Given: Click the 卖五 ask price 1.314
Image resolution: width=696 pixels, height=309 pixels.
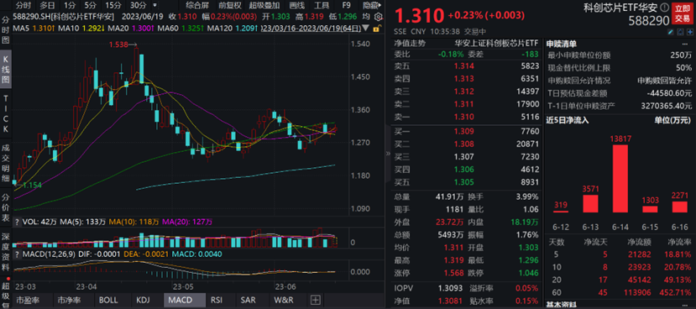Looking at the screenshot, I should (463, 65).
